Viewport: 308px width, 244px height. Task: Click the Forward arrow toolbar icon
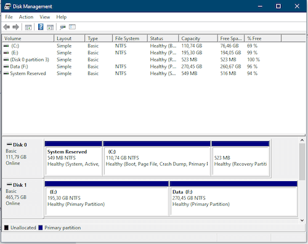[16, 27]
